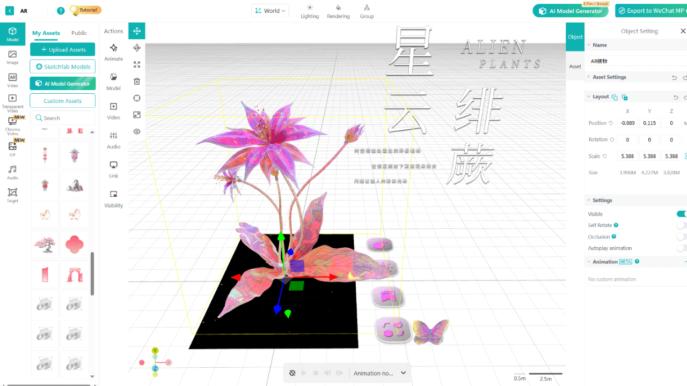687x386 pixels.
Task: Switch to the Asset tab in Object Setting
Action: pos(575,65)
